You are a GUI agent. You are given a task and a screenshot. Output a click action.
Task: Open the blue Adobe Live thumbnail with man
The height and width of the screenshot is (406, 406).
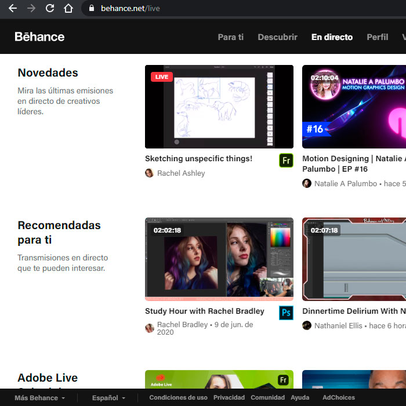tap(354, 379)
